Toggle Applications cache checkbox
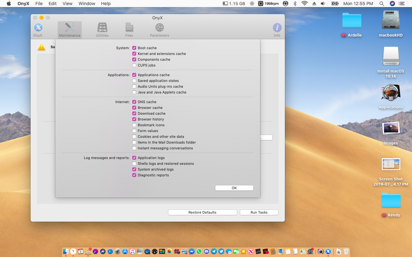 tap(134, 75)
